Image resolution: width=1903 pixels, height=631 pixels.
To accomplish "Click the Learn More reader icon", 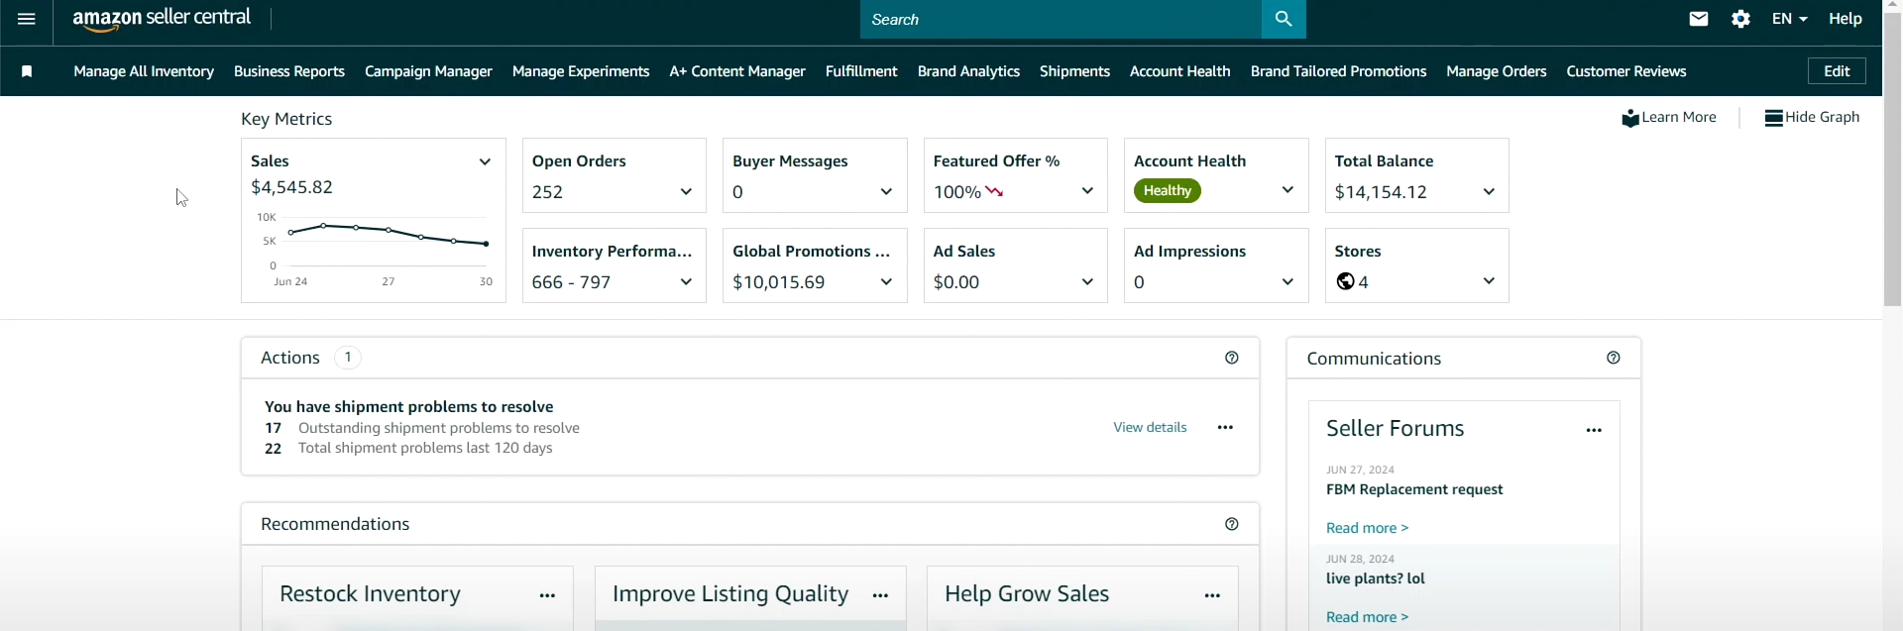I will tap(1630, 118).
